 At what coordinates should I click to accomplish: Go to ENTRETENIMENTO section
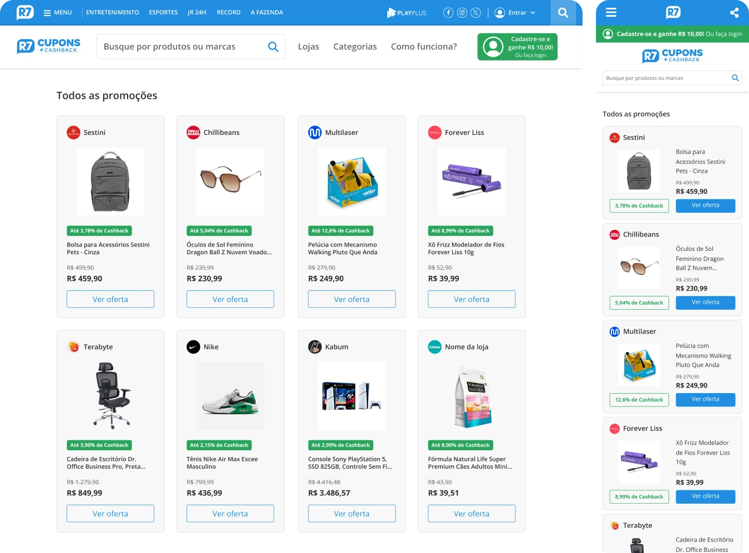click(113, 12)
